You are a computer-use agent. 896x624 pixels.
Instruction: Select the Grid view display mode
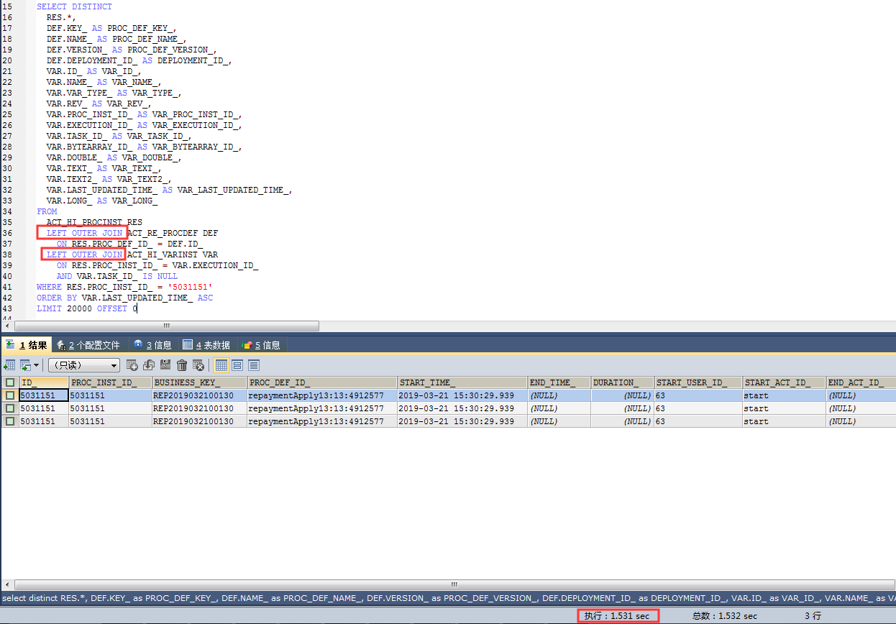point(221,365)
